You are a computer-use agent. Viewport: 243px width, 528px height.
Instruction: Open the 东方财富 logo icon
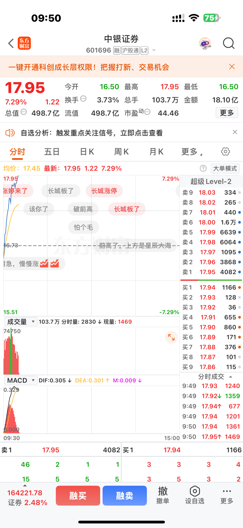(24, 43)
